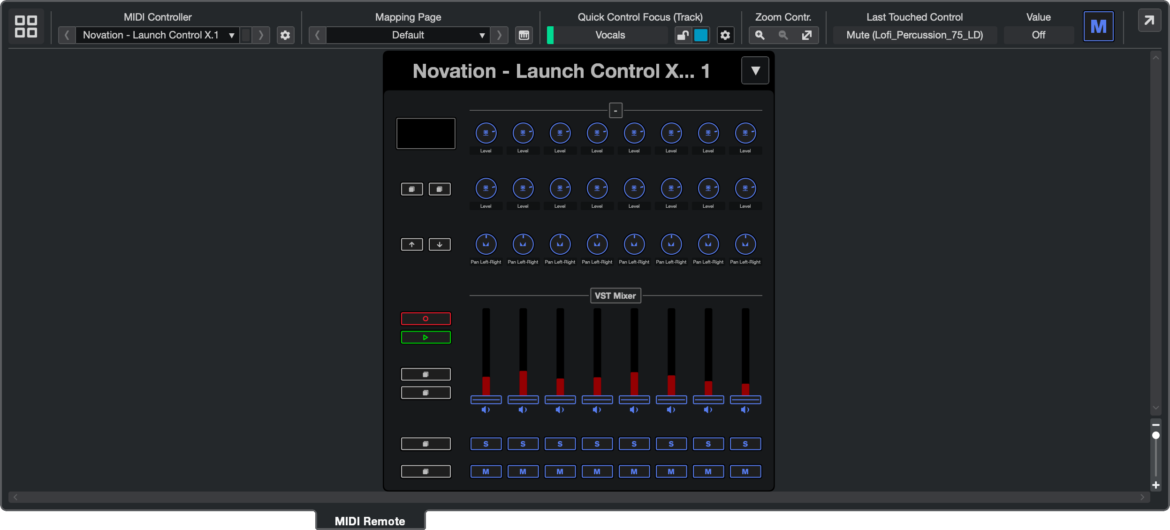Select first Level knob in second row
Viewport: 1170px width, 530px height.
point(486,189)
